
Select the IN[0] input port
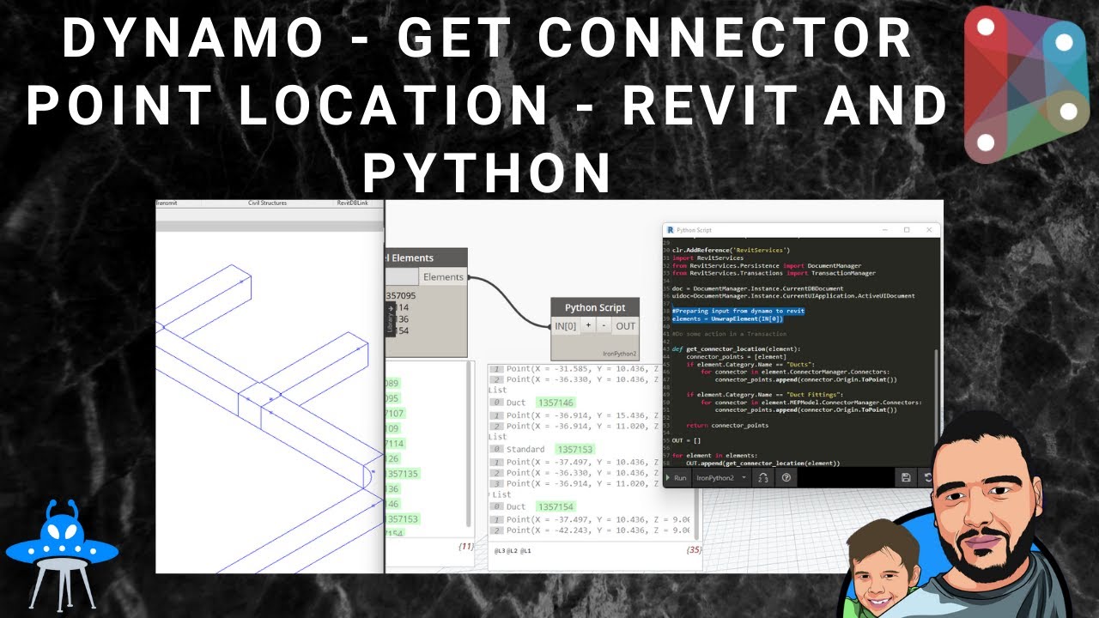tap(565, 326)
